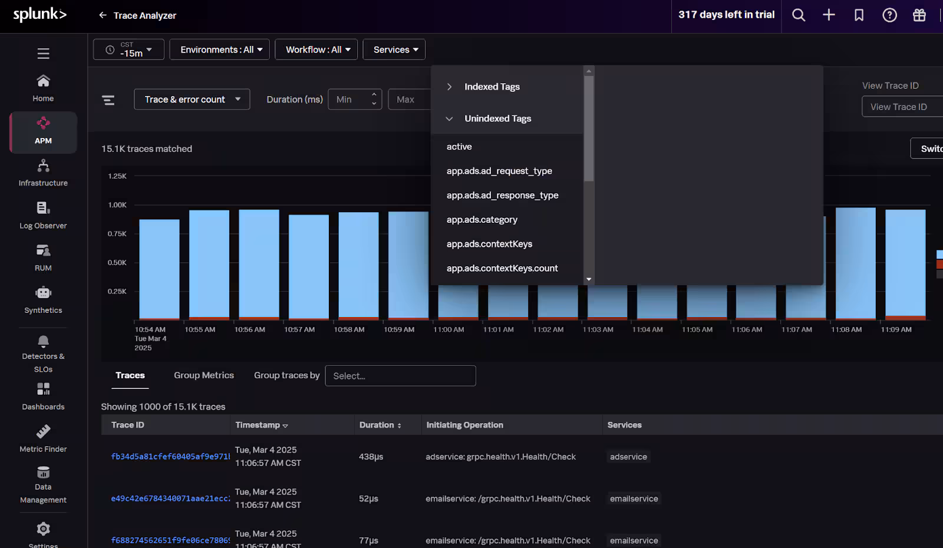Toggle the hamburger navigation menu

(43, 54)
